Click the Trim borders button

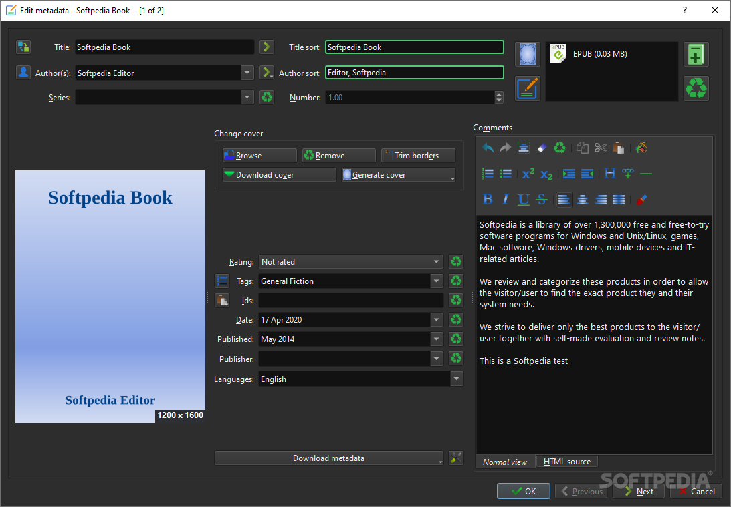(418, 155)
